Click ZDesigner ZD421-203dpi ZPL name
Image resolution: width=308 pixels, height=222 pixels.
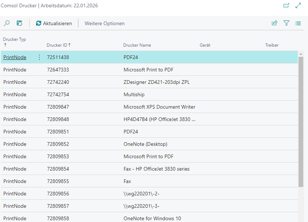157,82
